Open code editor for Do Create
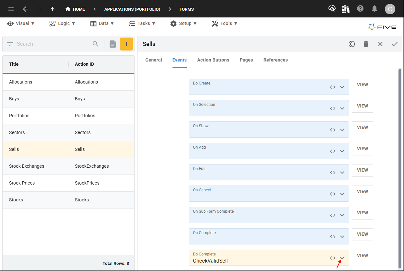Viewport: 404px width, 271px height. [x=333, y=87]
